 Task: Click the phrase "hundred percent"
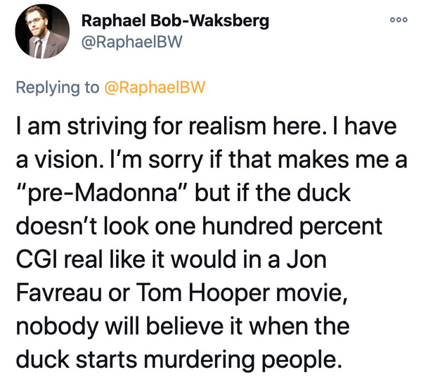pos(292,226)
